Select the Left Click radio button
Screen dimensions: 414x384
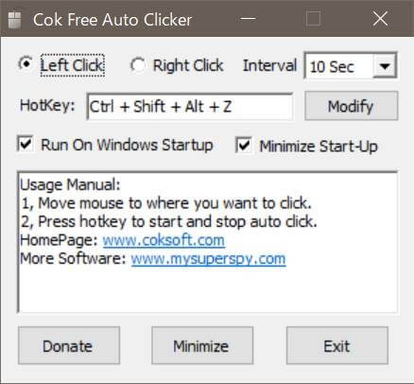pos(26,63)
